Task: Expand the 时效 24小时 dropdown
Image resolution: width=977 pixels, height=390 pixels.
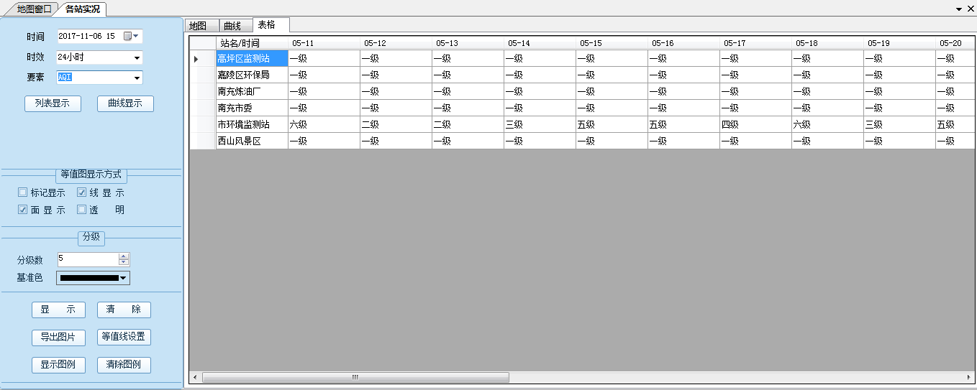Action: 137,58
